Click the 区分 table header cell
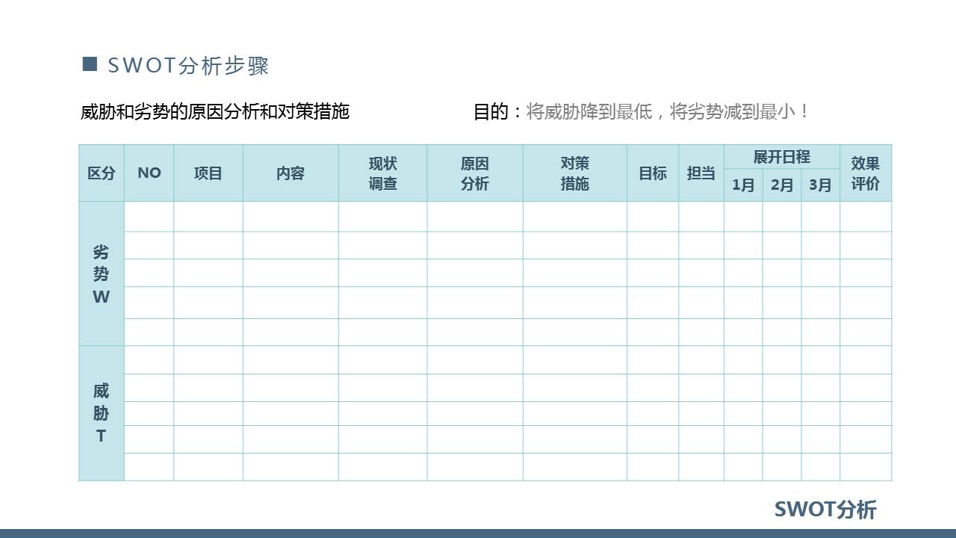 pos(101,173)
